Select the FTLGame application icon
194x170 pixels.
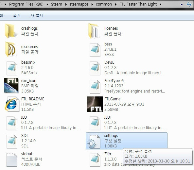point(95,104)
